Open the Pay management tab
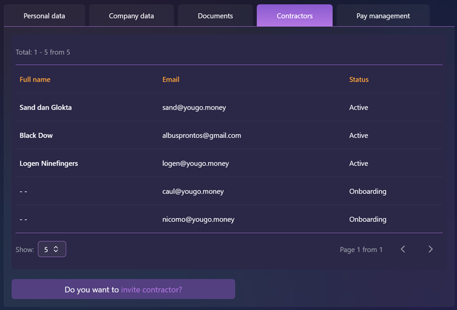This screenshot has width=457, height=310. point(383,15)
